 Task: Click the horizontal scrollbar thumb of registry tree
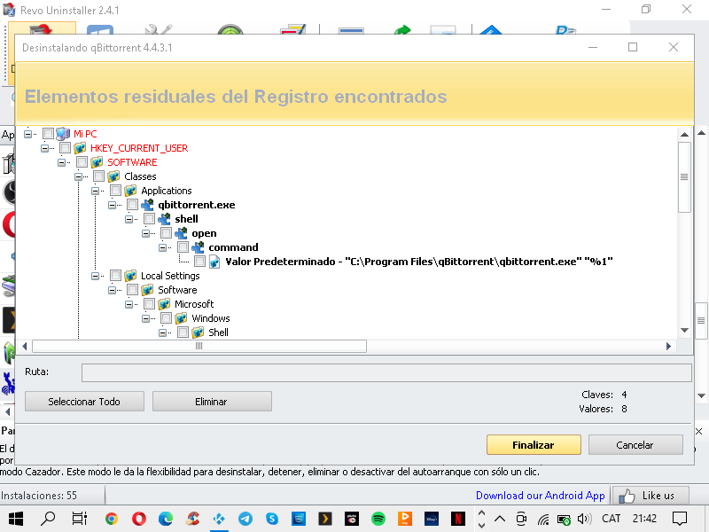coord(199,346)
